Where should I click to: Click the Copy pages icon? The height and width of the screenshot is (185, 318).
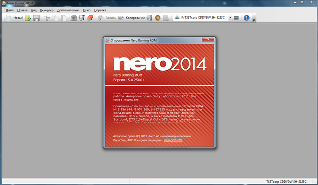pyautogui.click(x=55, y=18)
